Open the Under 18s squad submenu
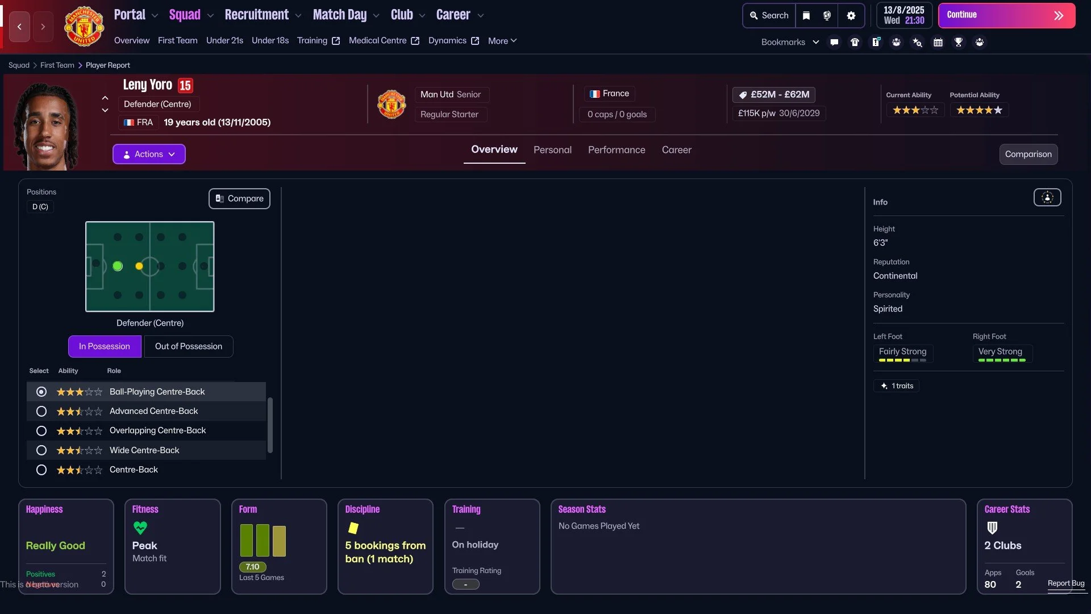 [x=270, y=40]
